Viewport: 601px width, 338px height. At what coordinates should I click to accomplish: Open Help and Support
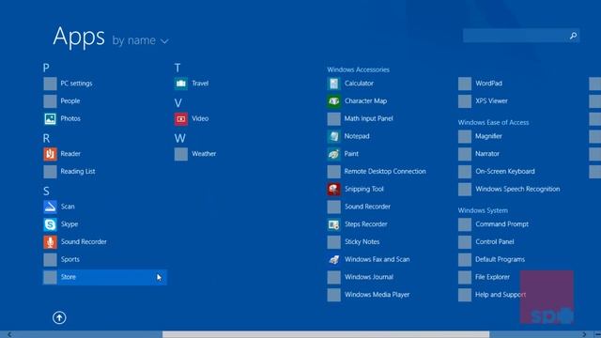point(492,295)
